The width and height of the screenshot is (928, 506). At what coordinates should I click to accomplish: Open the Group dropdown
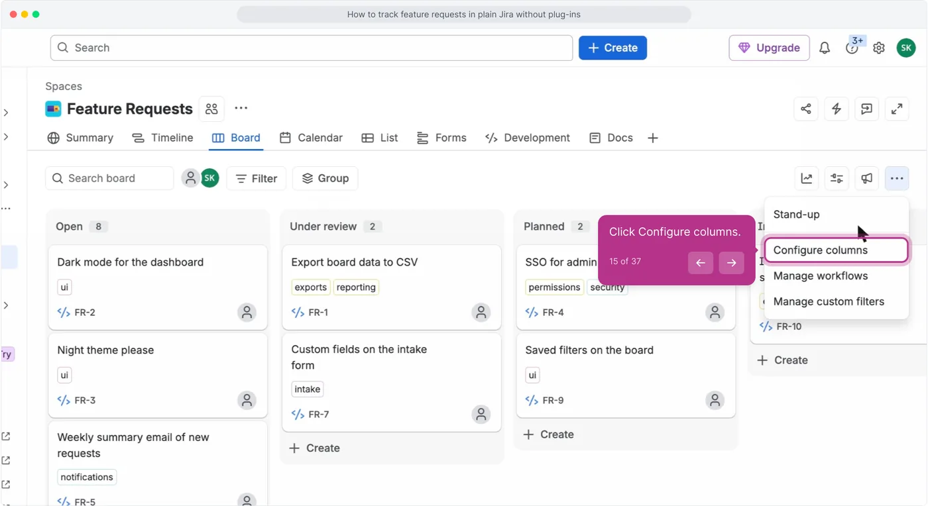[x=325, y=178]
